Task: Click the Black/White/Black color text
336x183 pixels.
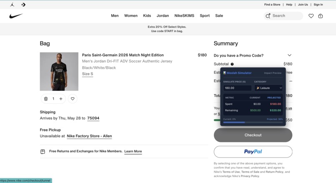Action: coord(99,68)
